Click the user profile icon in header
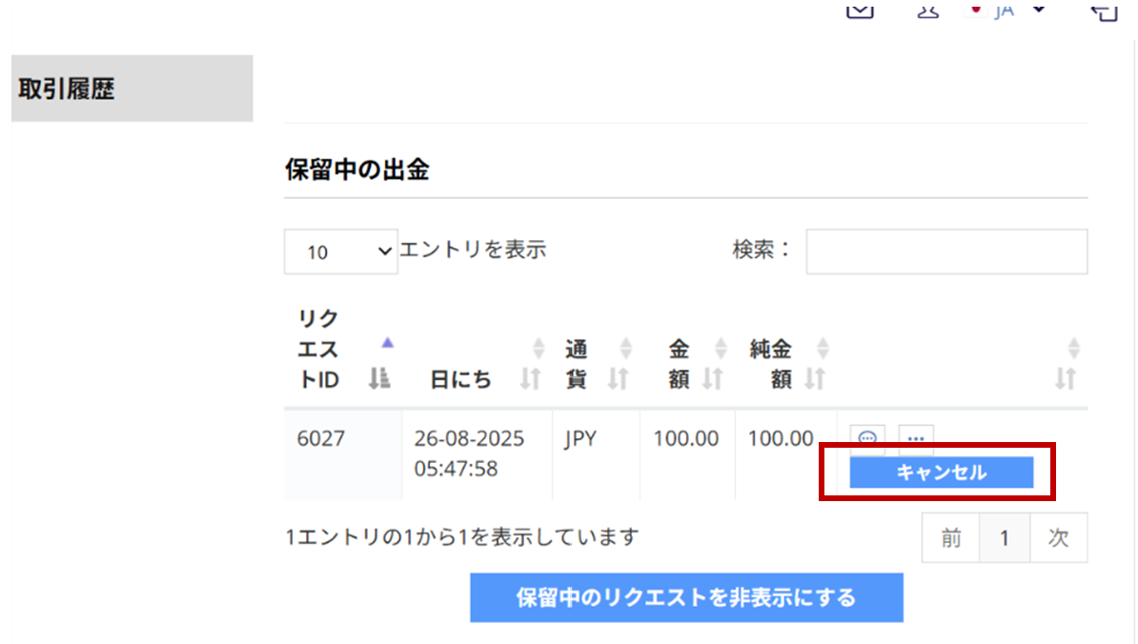 (x=928, y=10)
